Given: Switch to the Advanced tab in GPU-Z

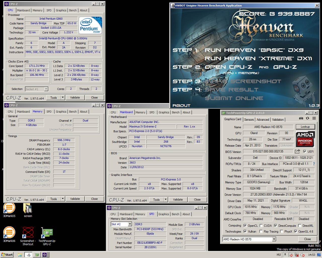Looking at the screenshot, I should click(x=263, y=120).
